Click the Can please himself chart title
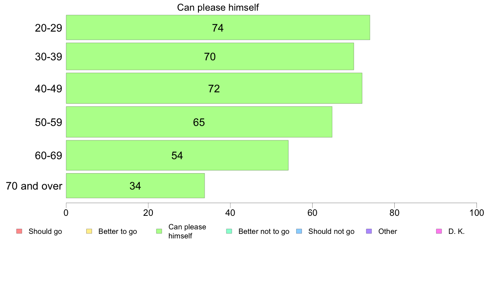This screenshot has height=302, width=488. coord(218,7)
